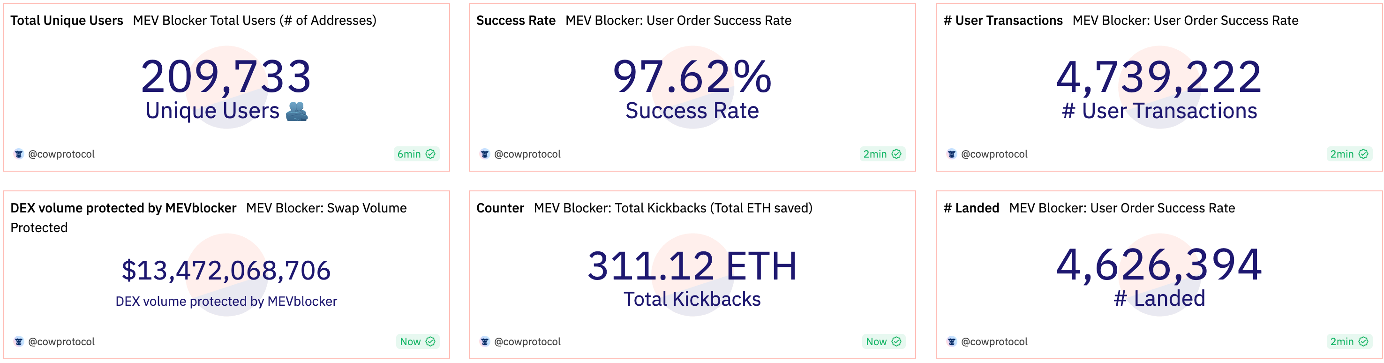The width and height of the screenshot is (1384, 363).
Task: Click cowprotocol avatar in Total Kickbacks card
Action: 485,341
